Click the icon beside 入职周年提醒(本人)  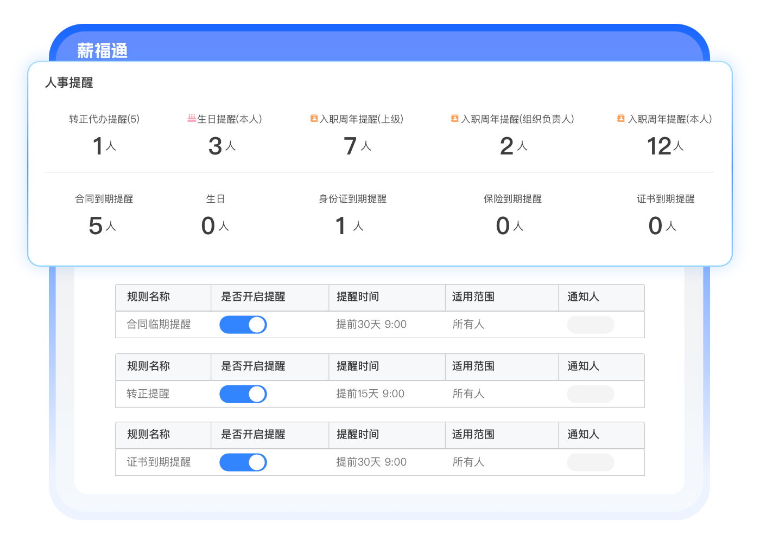coord(621,118)
